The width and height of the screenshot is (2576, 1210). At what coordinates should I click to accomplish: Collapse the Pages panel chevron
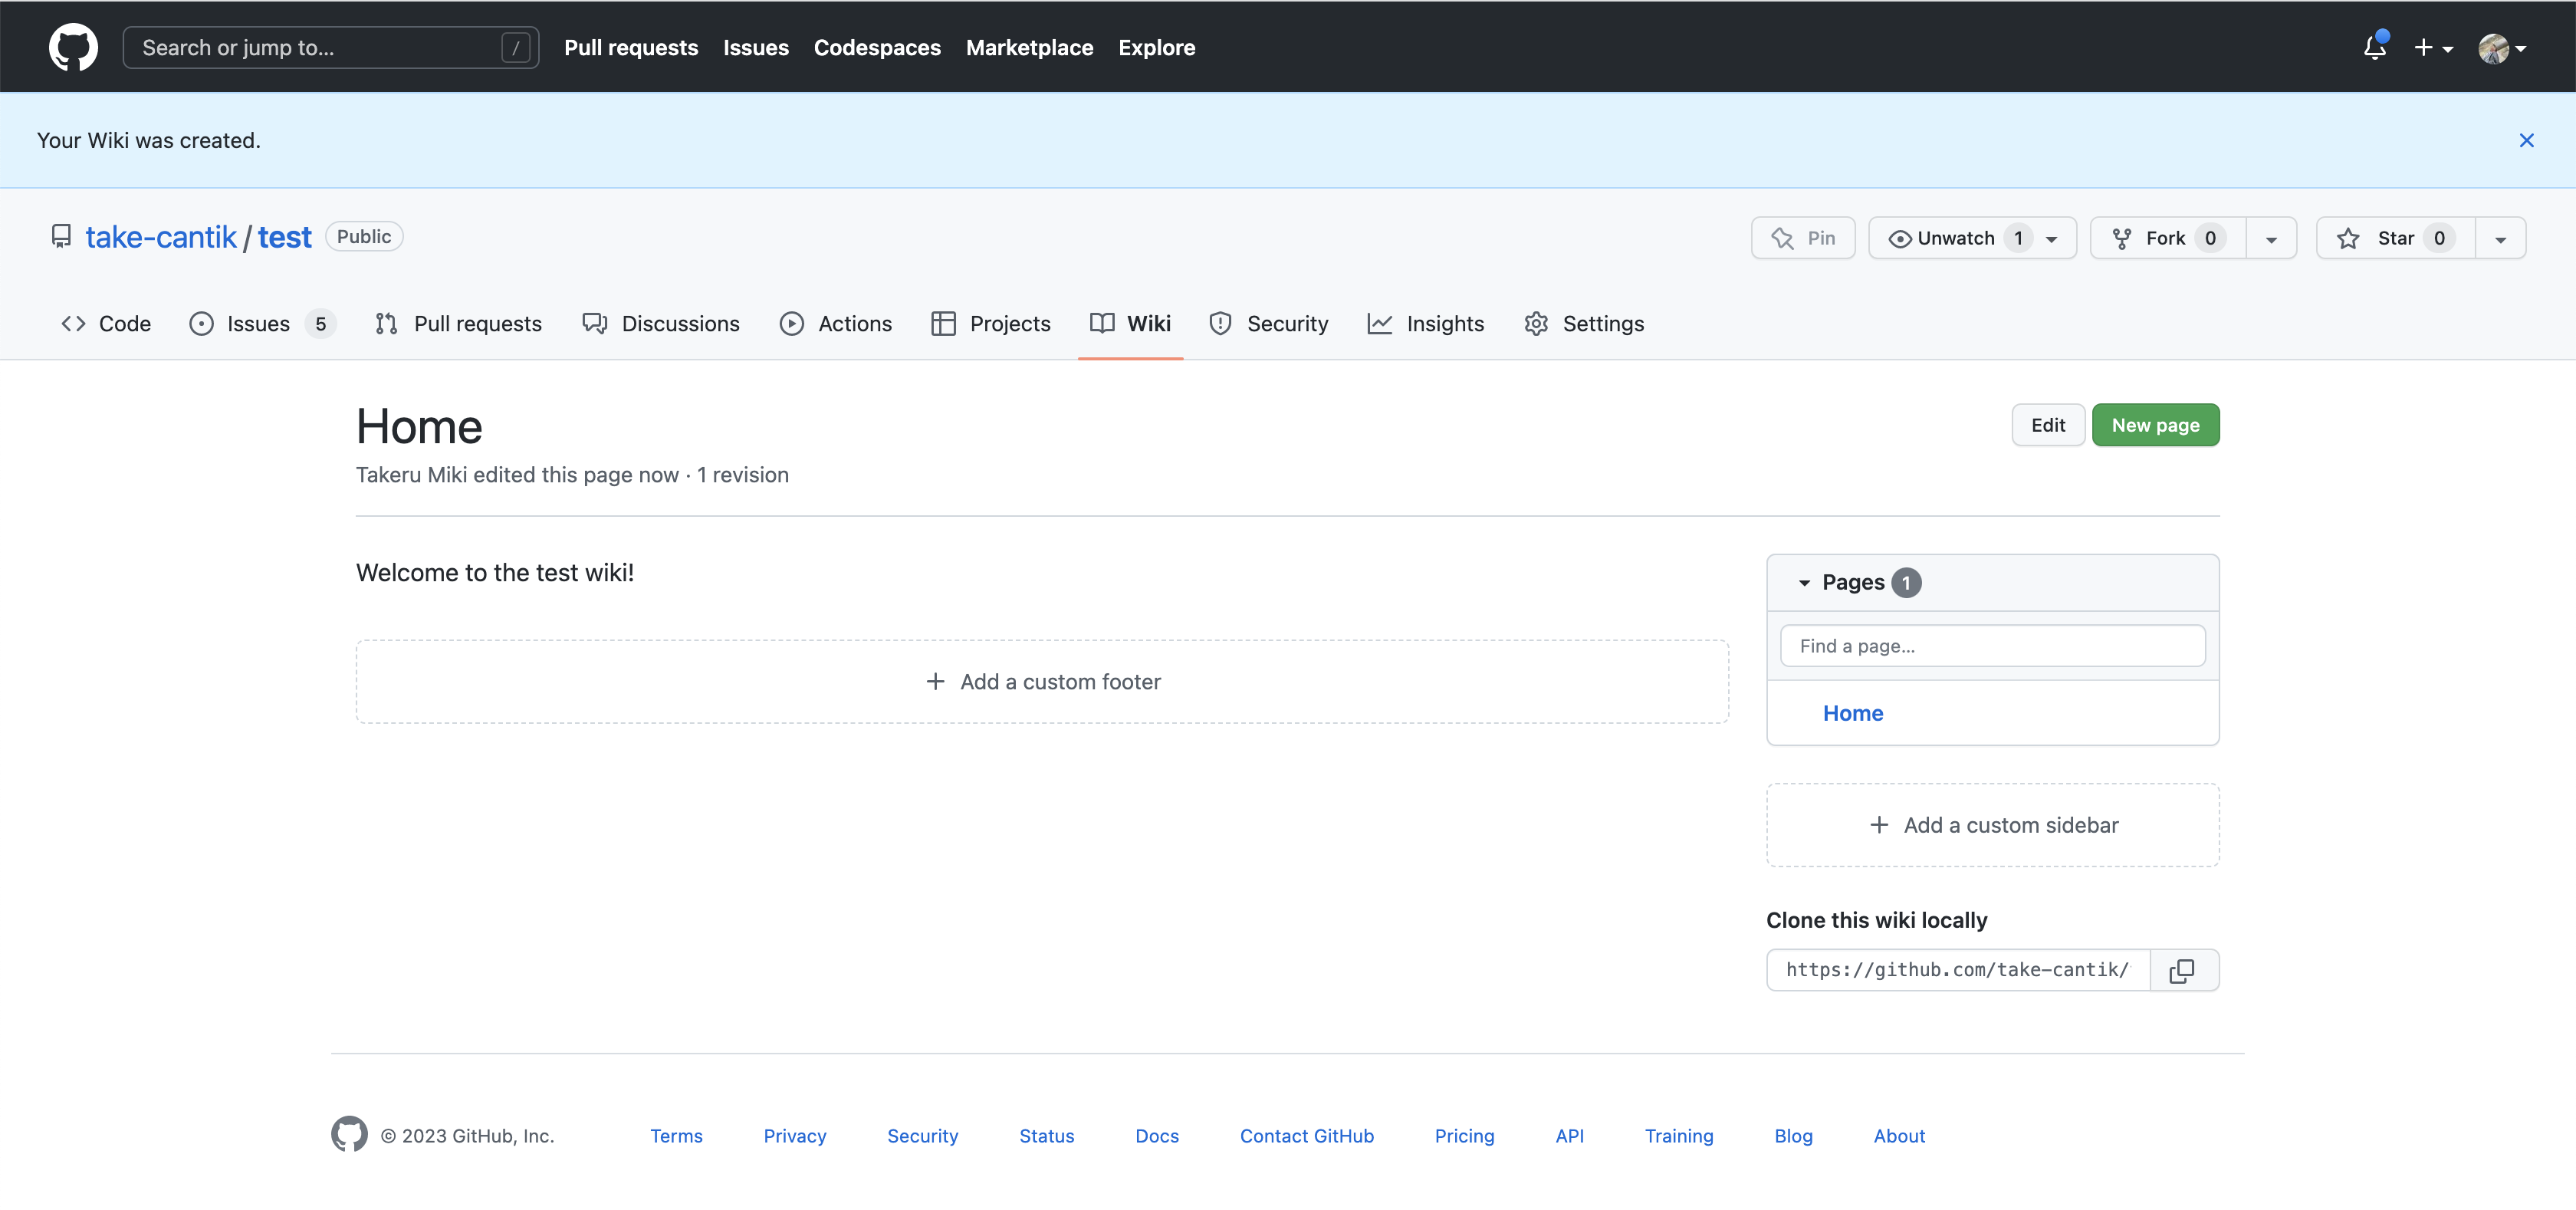(1805, 582)
